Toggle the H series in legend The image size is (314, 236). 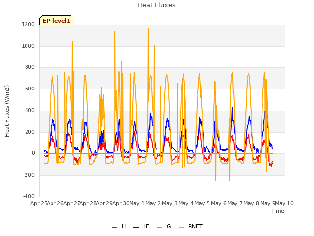click(x=119, y=226)
